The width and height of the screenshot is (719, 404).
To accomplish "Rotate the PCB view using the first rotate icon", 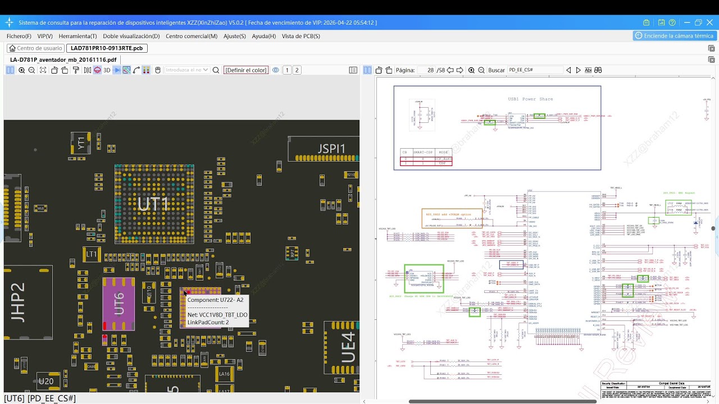I will point(54,70).
